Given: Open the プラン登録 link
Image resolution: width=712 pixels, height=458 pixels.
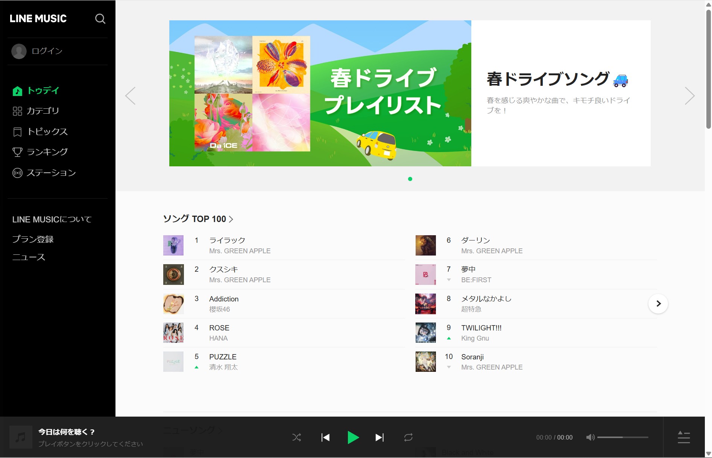Looking at the screenshot, I should point(33,239).
